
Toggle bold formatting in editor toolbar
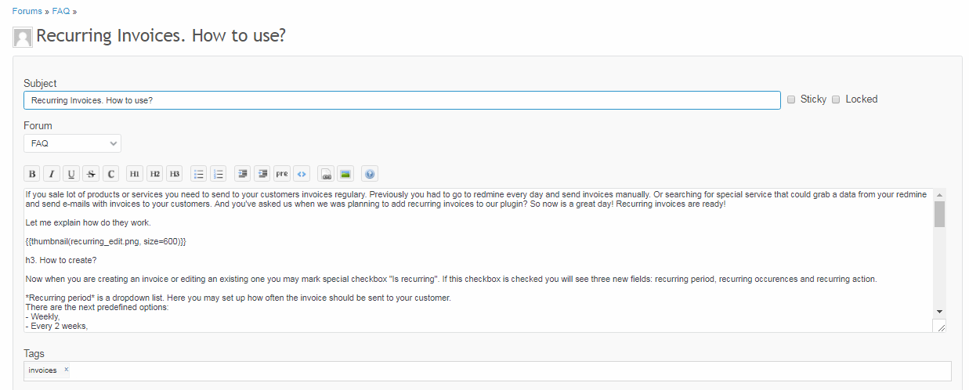pyautogui.click(x=32, y=174)
